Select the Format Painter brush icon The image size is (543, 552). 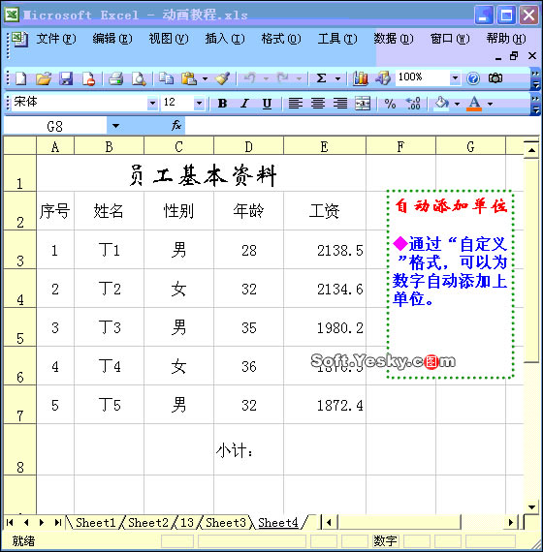coord(222,78)
